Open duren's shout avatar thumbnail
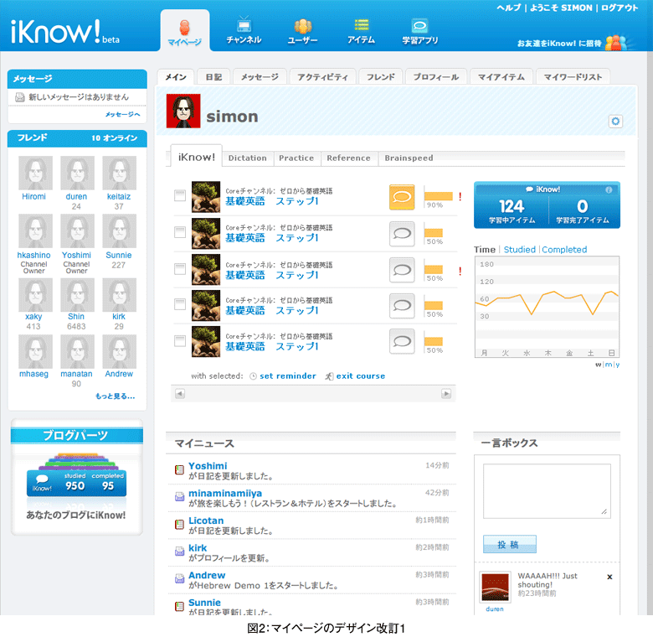This screenshot has width=653, height=637. pyautogui.click(x=495, y=587)
